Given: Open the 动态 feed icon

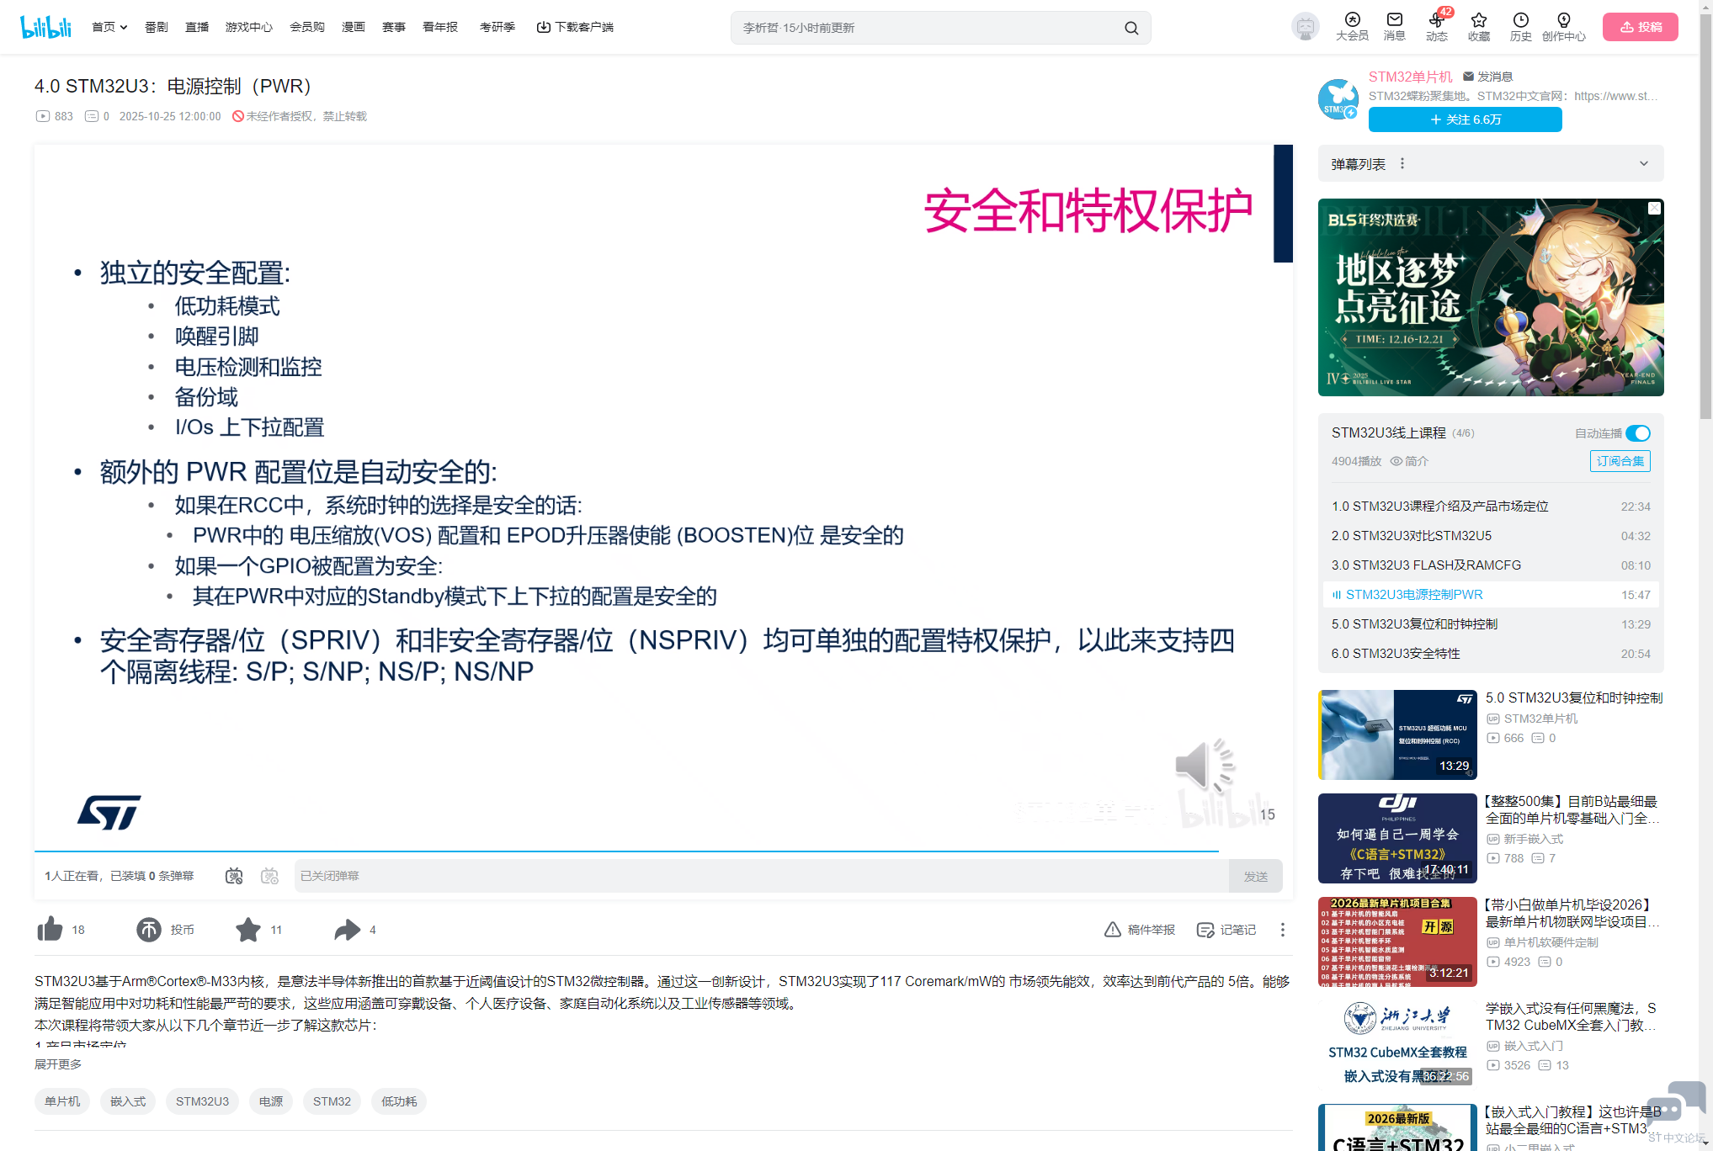Looking at the screenshot, I should (x=1437, y=27).
